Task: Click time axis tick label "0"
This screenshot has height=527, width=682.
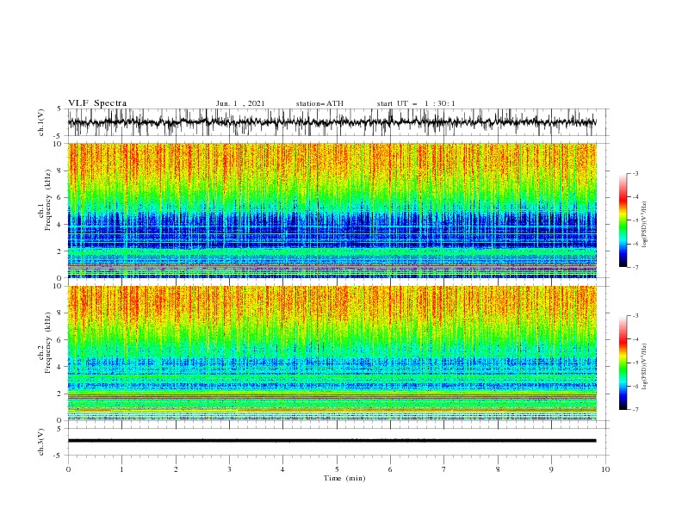Action: tap(68, 469)
